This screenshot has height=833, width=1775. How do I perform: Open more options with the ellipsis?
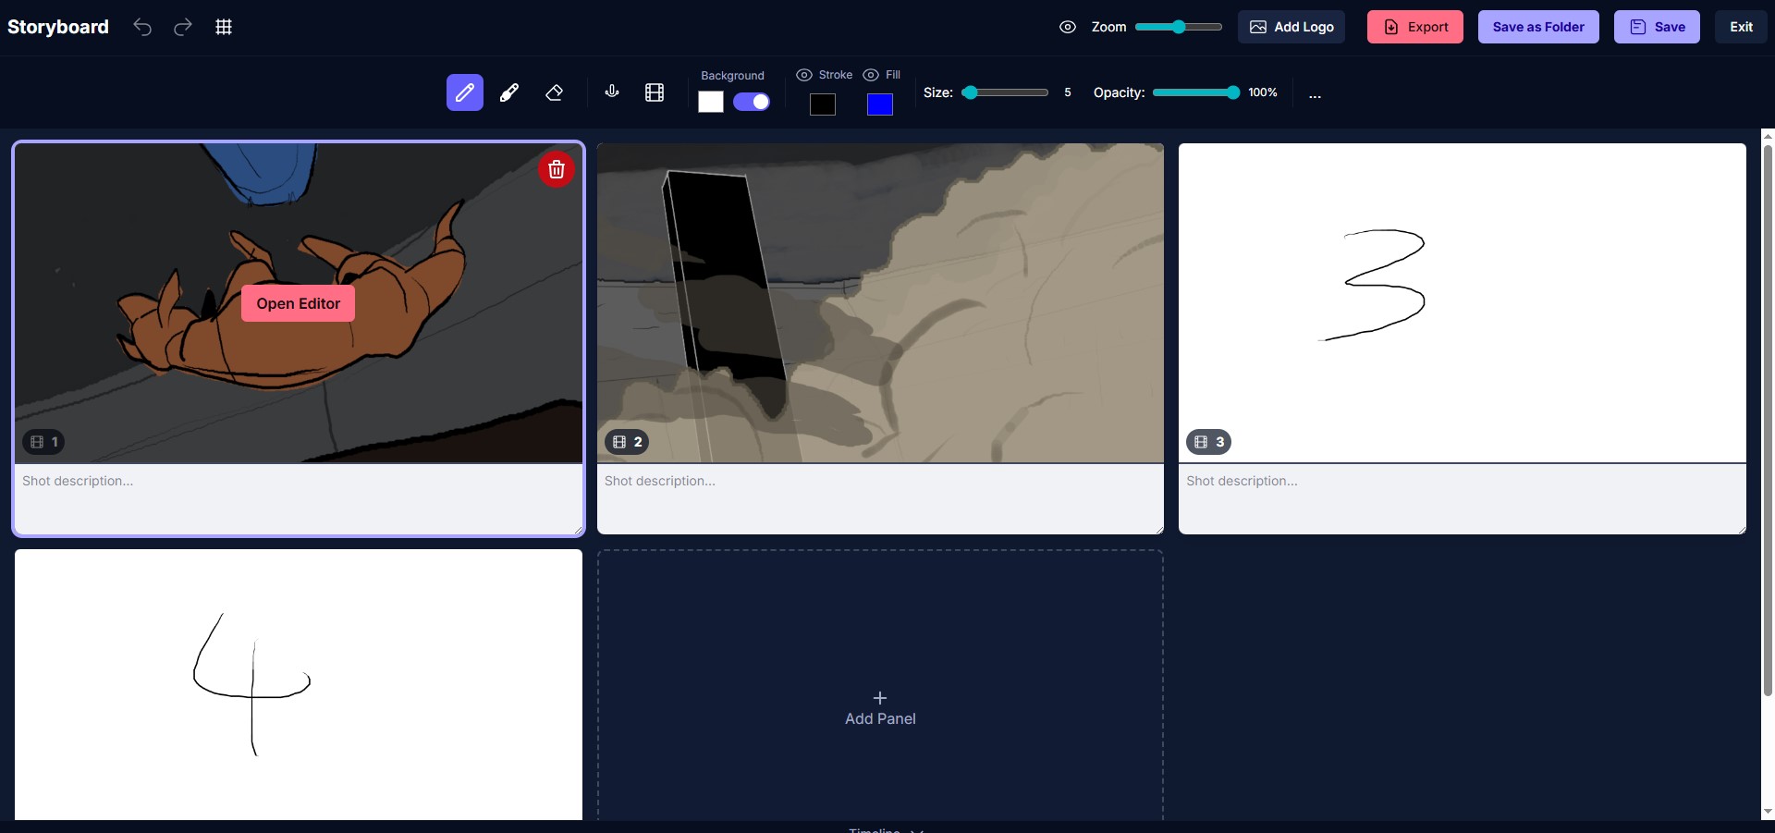(x=1315, y=93)
